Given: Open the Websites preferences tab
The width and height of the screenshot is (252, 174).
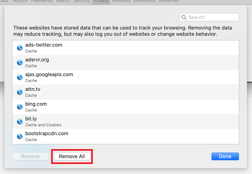Looking at the screenshot, I should pyautogui.click(x=121, y=1).
